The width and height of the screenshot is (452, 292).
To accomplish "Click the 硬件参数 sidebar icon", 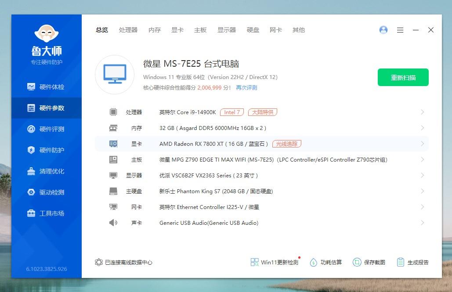I will click(31, 108).
